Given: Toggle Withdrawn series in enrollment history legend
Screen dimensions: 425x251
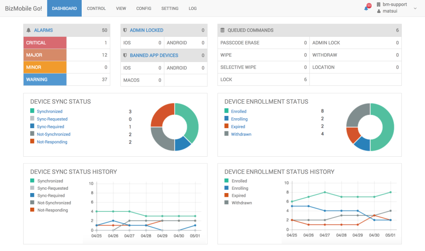Looking at the screenshot, I should click(238, 202).
